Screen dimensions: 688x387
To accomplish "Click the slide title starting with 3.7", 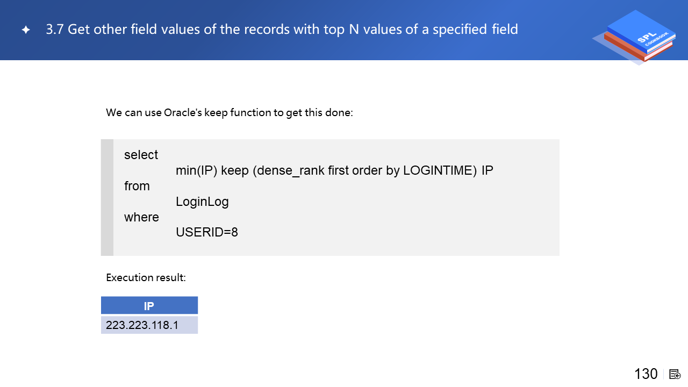I will tap(282, 29).
